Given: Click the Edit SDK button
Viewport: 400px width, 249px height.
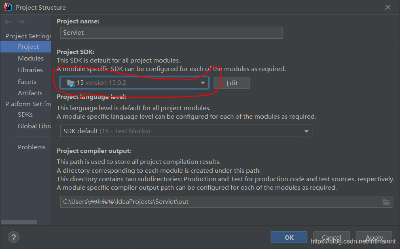Looking at the screenshot, I should pyautogui.click(x=232, y=83).
